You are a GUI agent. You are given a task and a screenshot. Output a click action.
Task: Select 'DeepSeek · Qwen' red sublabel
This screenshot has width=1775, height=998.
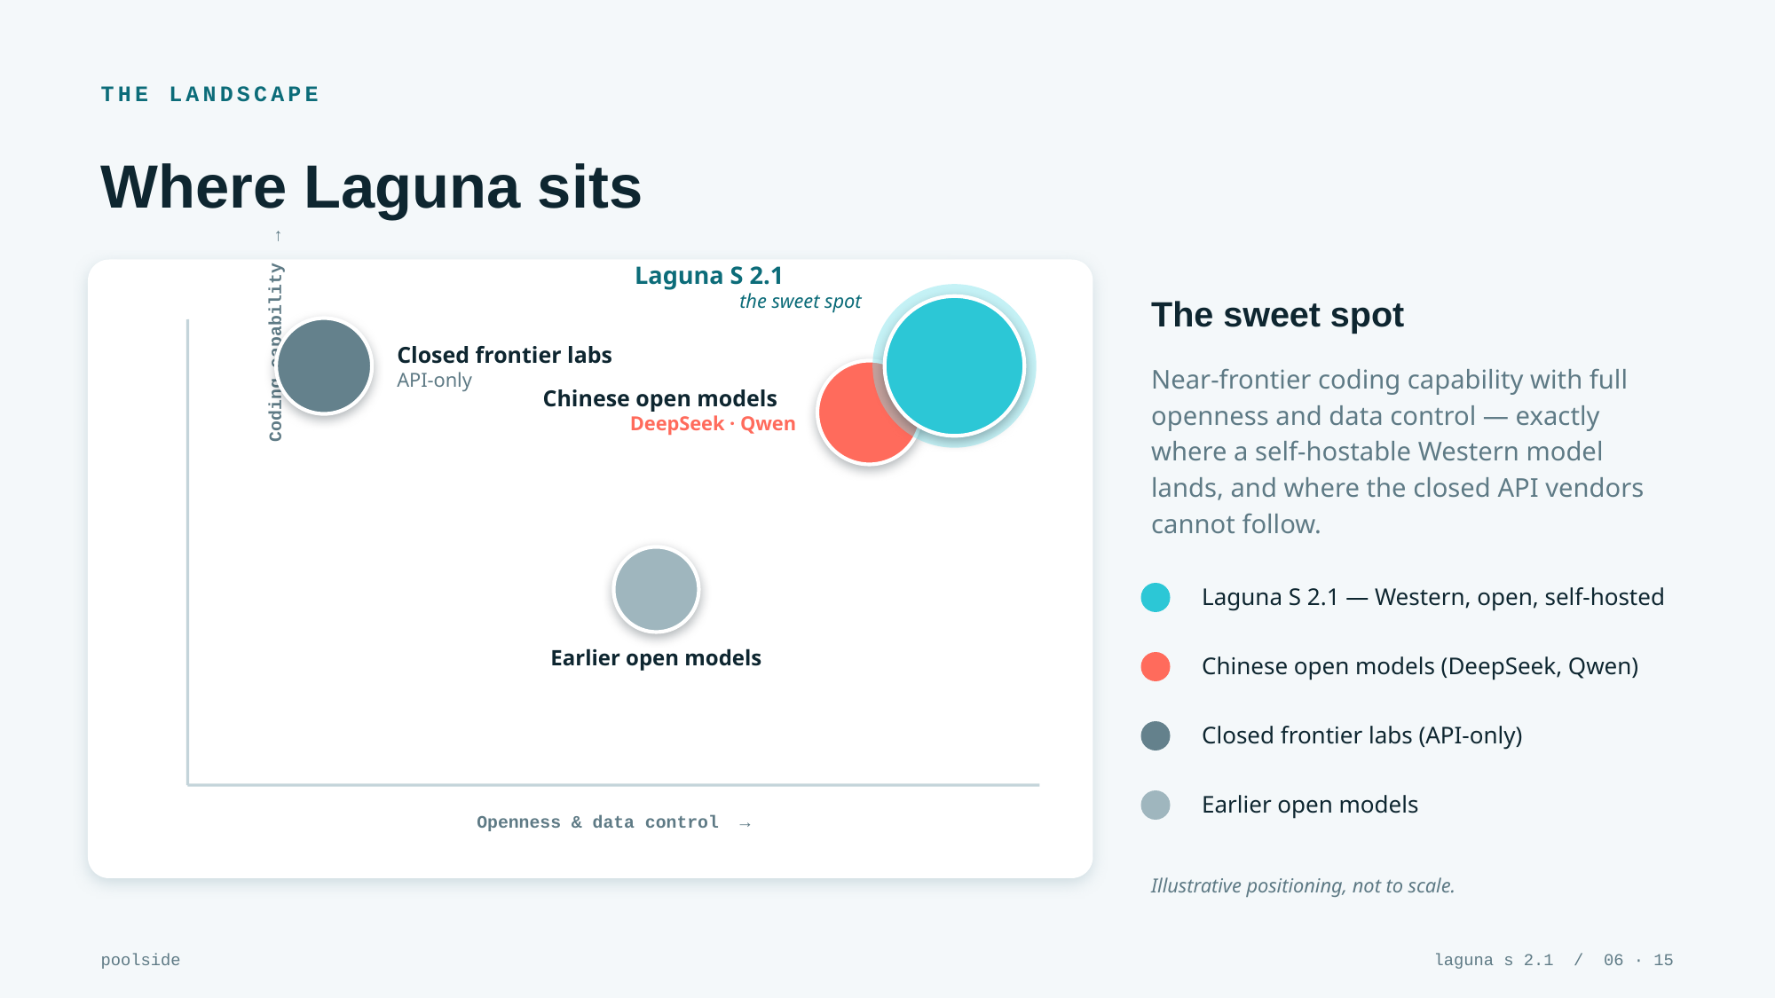click(713, 424)
